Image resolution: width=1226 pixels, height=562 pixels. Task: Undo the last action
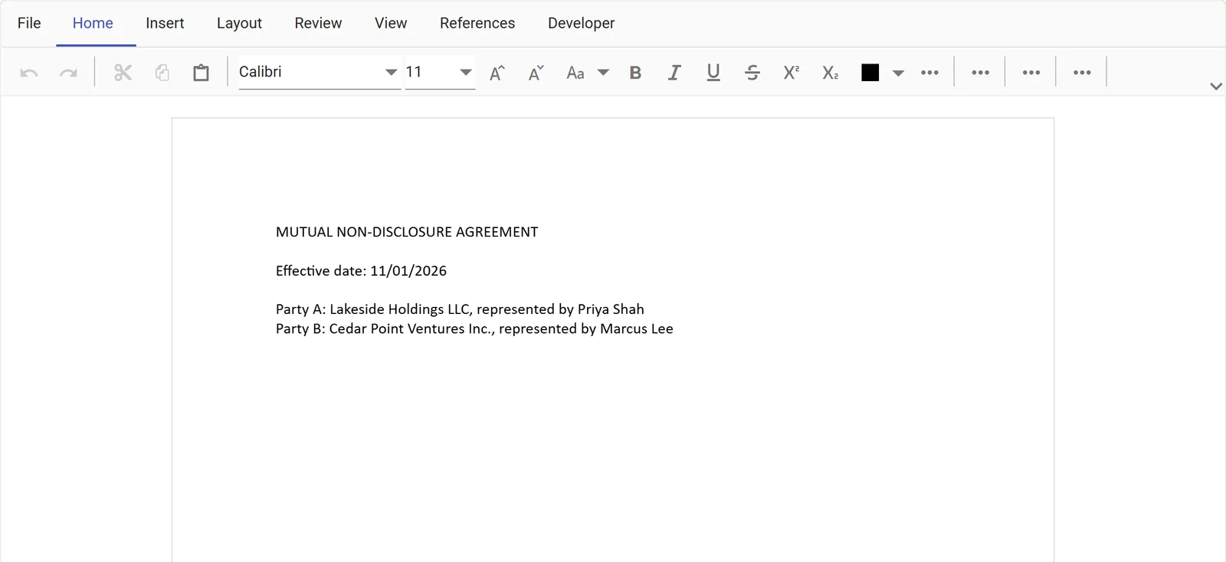point(29,73)
